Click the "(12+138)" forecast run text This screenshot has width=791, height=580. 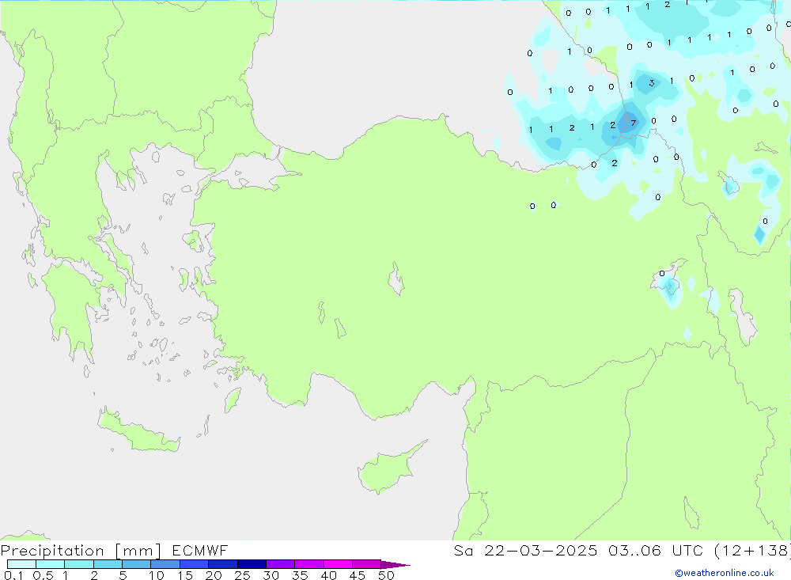[x=752, y=550]
